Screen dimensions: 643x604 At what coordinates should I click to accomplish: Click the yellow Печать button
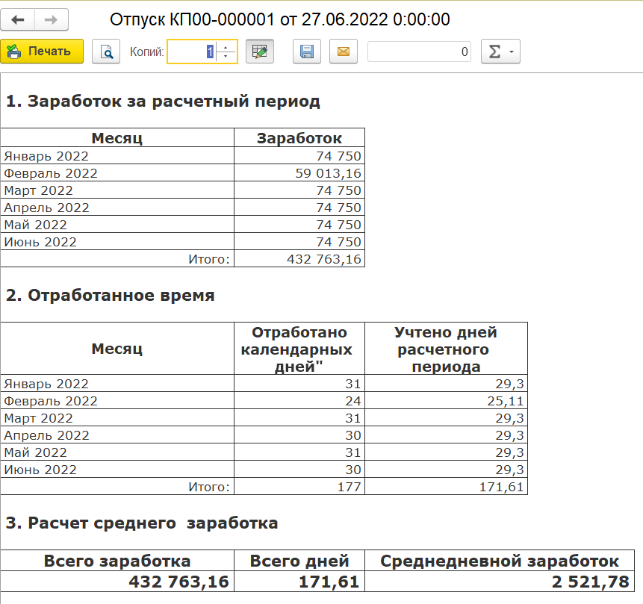[42, 52]
